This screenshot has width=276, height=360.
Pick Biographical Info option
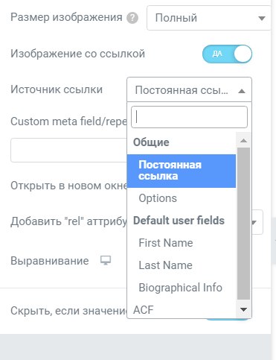[x=182, y=288]
